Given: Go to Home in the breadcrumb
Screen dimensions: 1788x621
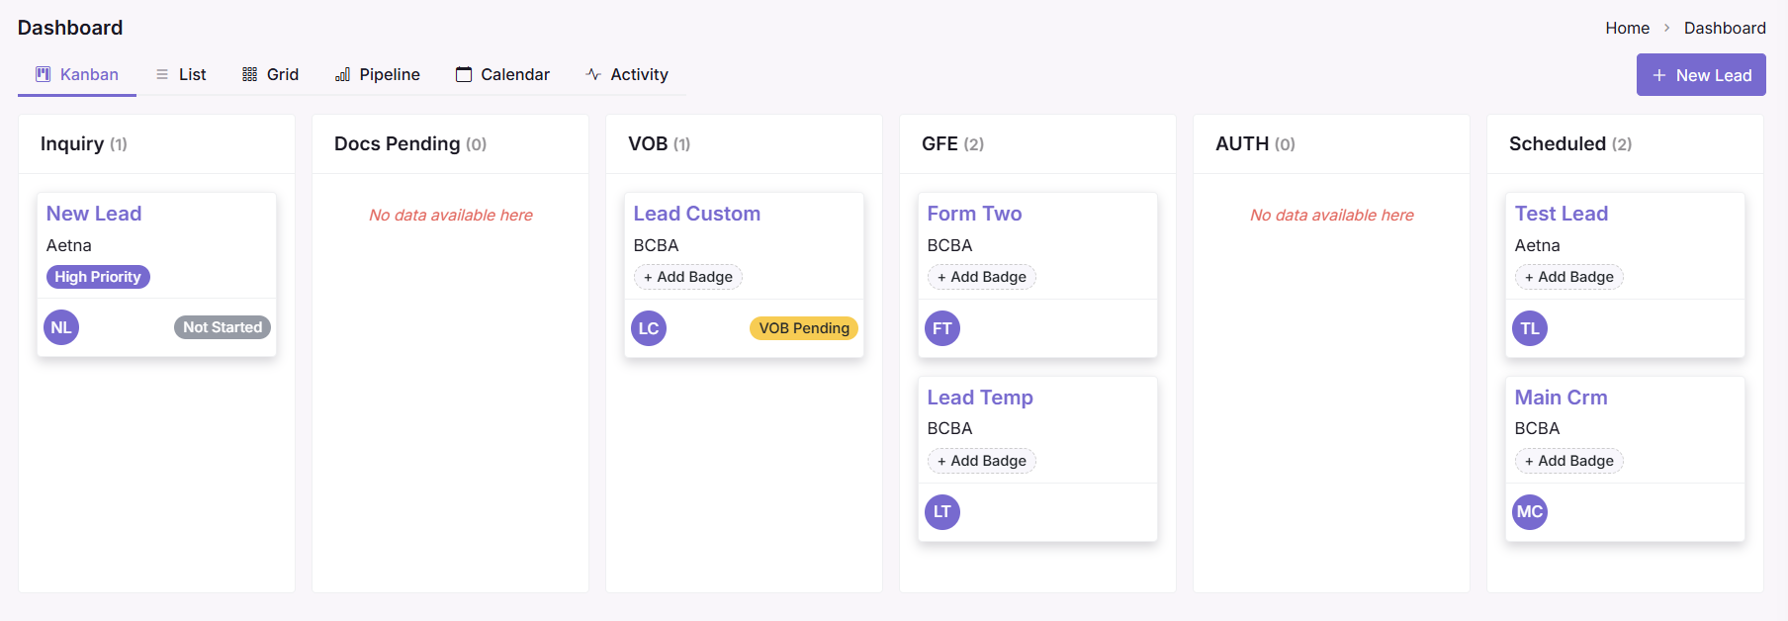Looking at the screenshot, I should (x=1627, y=28).
